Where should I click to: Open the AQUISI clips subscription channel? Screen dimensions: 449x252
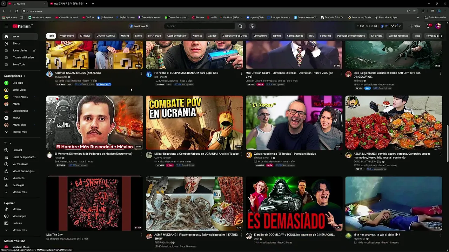(x=20, y=125)
